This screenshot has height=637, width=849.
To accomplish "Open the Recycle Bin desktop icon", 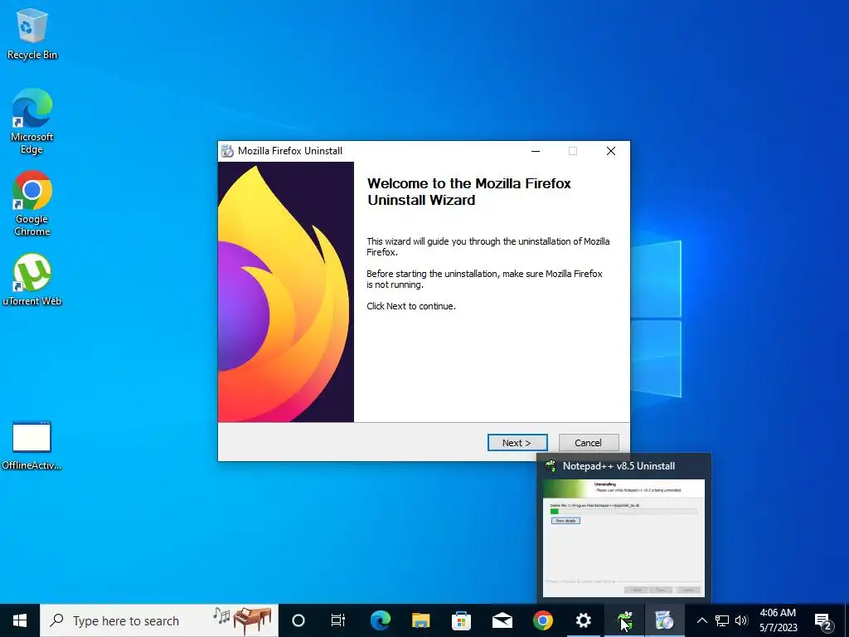I will pyautogui.click(x=32, y=34).
